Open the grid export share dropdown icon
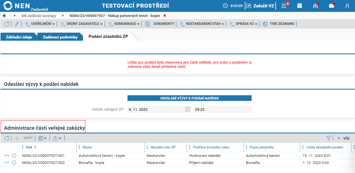355x173 pixels. (x=57, y=138)
